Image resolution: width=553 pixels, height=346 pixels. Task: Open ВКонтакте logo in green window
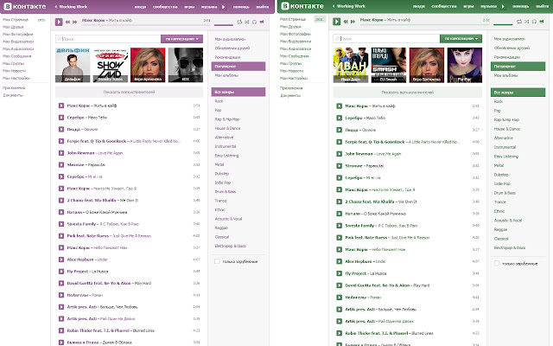tap(302, 6)
